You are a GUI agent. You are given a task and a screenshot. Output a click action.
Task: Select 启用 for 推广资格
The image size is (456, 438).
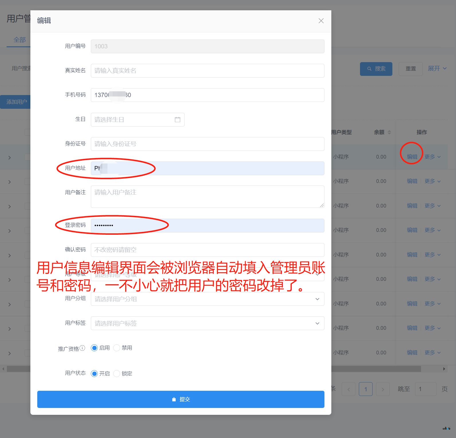click(94, 348)
